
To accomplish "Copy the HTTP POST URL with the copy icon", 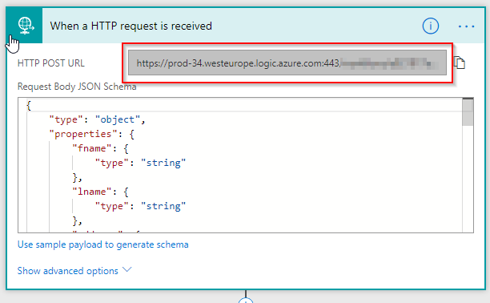I will click(x=460, y=63).
